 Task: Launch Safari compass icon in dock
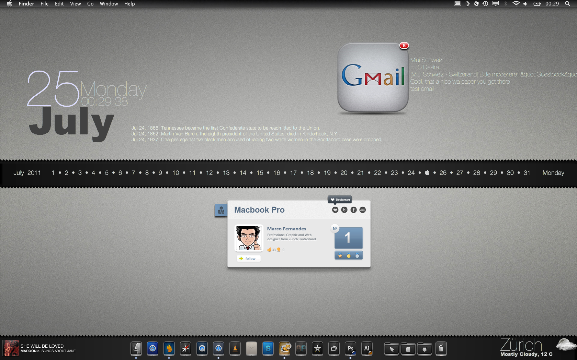tap(185, 349)
